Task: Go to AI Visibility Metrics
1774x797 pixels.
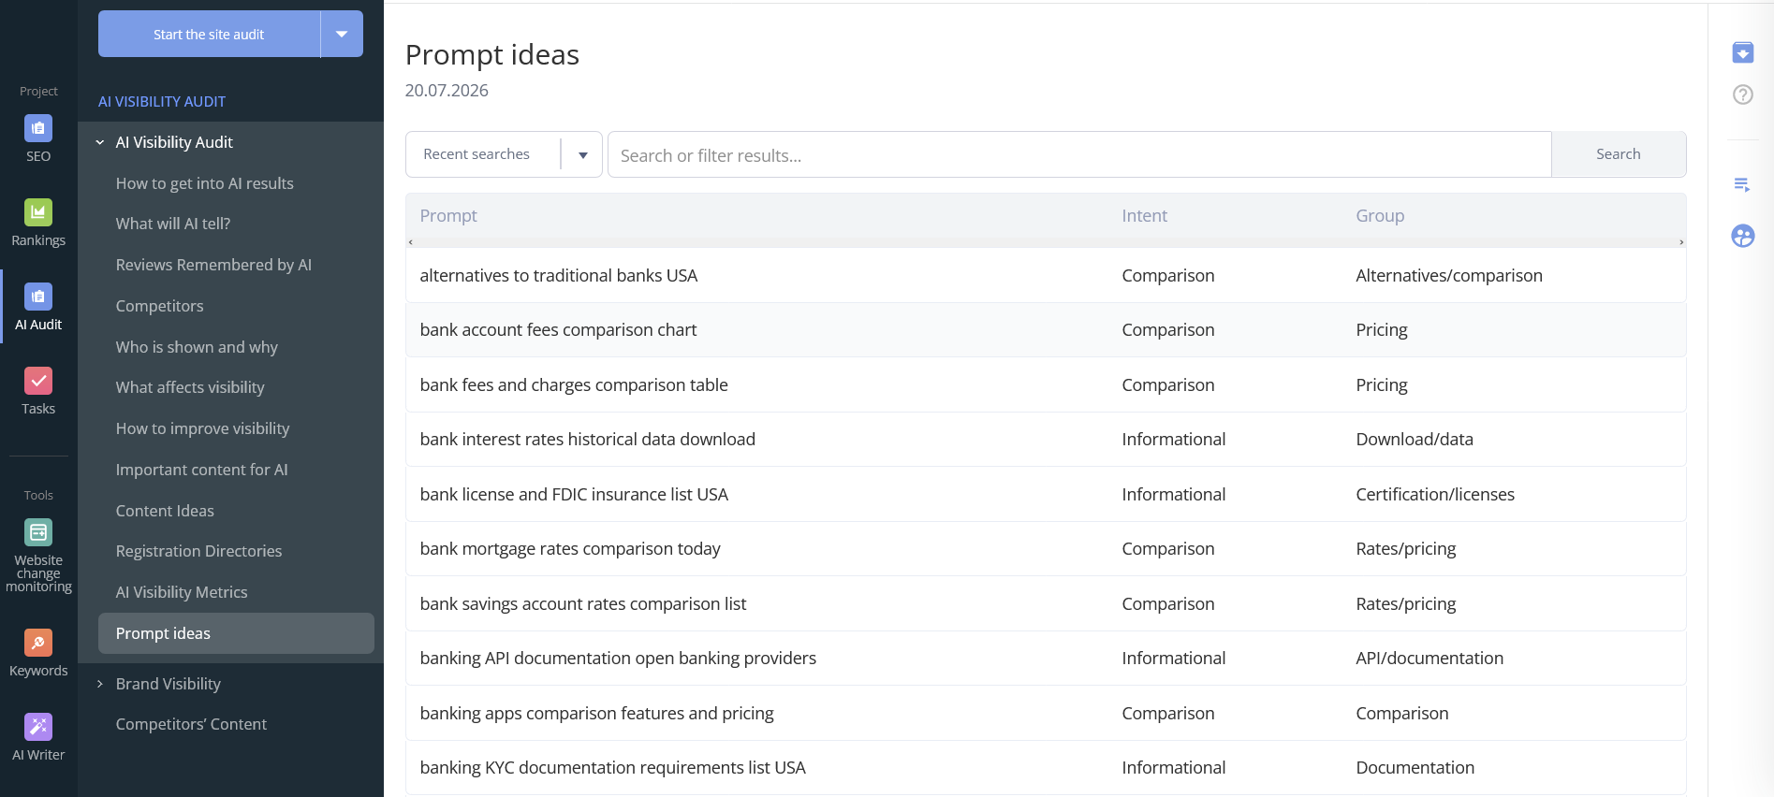Action: 182,592
